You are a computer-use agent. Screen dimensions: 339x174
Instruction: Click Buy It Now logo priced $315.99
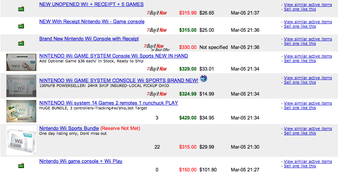[157, 13]
